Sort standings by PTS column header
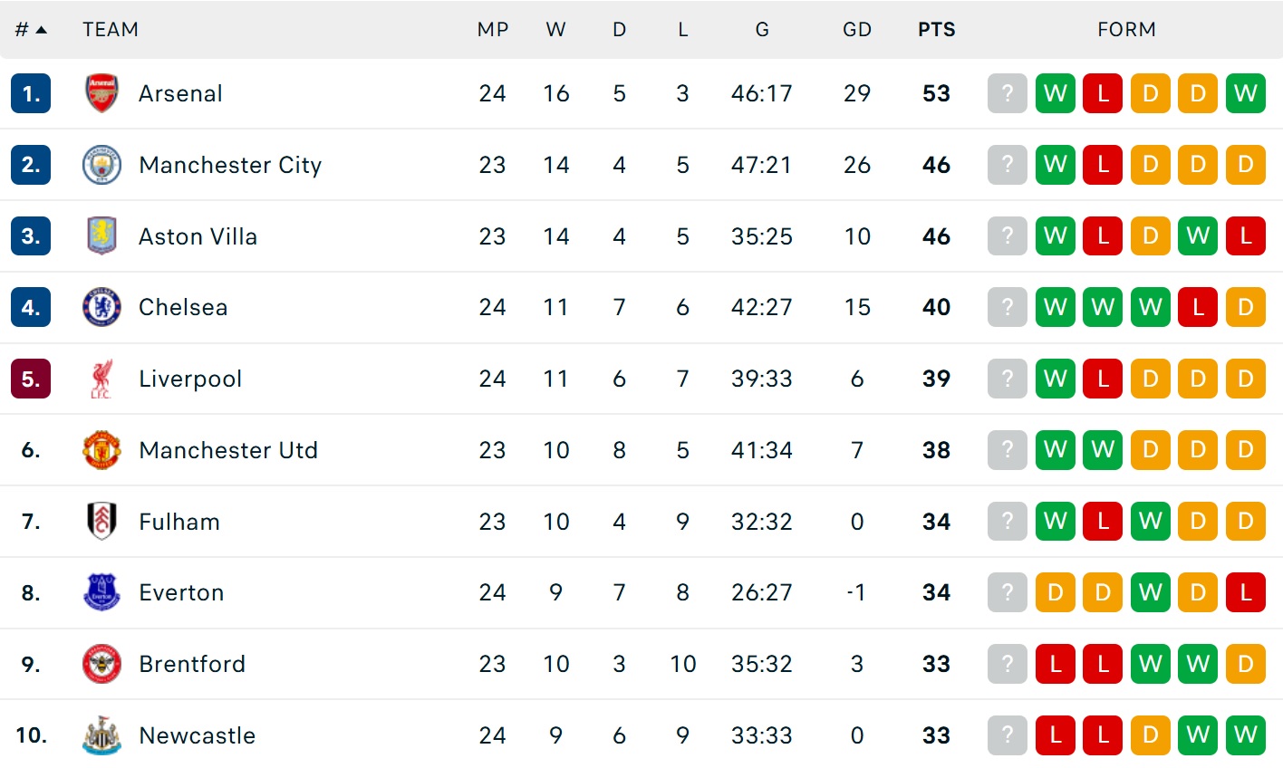The image size is (1283, 768). tap(936, 30)
